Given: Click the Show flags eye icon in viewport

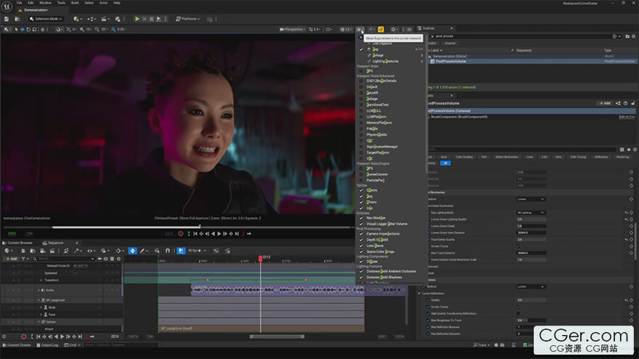Looking at the screenshot, I should pos(359,29).
